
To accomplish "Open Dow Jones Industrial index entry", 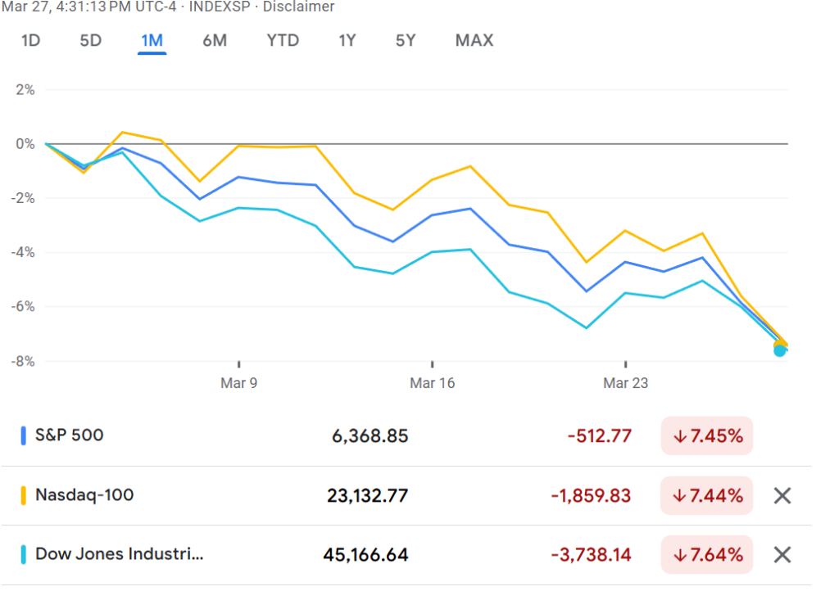I will [x=119, y=554].
